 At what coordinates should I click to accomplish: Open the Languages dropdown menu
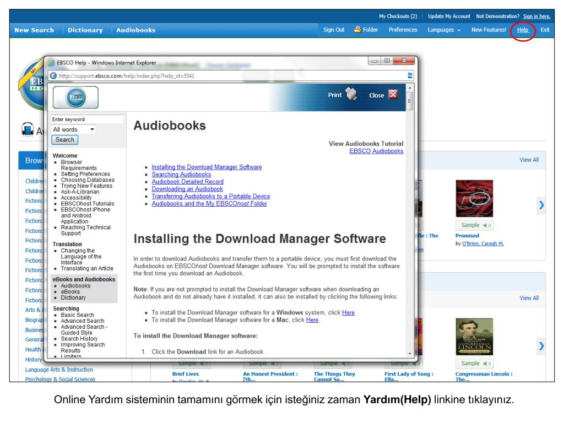[444, 30]
